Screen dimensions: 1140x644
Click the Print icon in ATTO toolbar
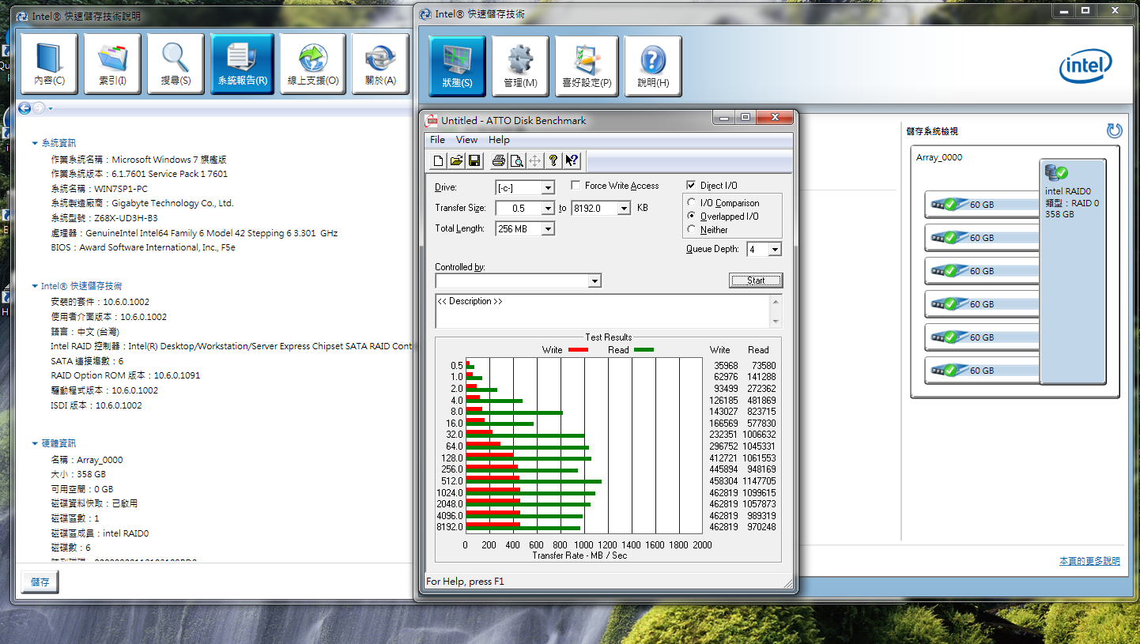499,161
